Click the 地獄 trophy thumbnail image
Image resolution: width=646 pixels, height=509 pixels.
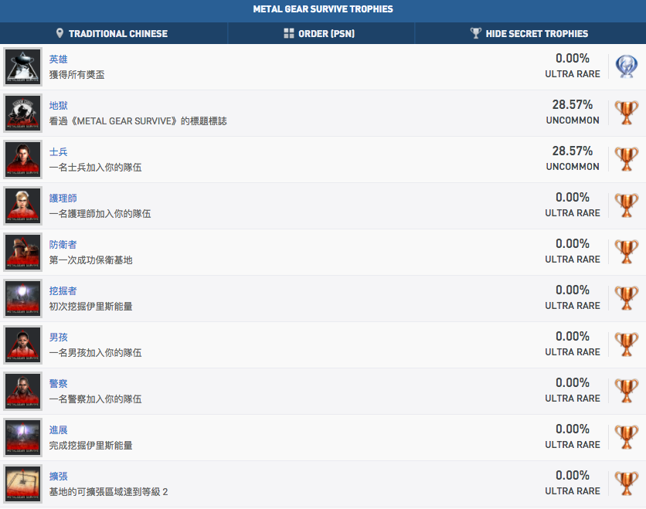tap(23, 114)
